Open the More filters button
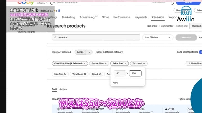The width and height of the screenshot is (202, 113). (194, 63)
